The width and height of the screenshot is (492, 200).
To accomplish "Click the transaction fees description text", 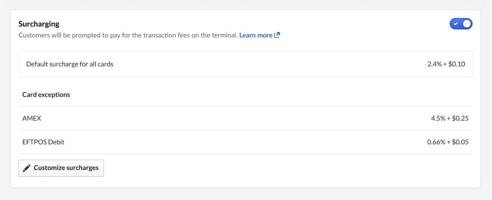I will click(127, 35).
